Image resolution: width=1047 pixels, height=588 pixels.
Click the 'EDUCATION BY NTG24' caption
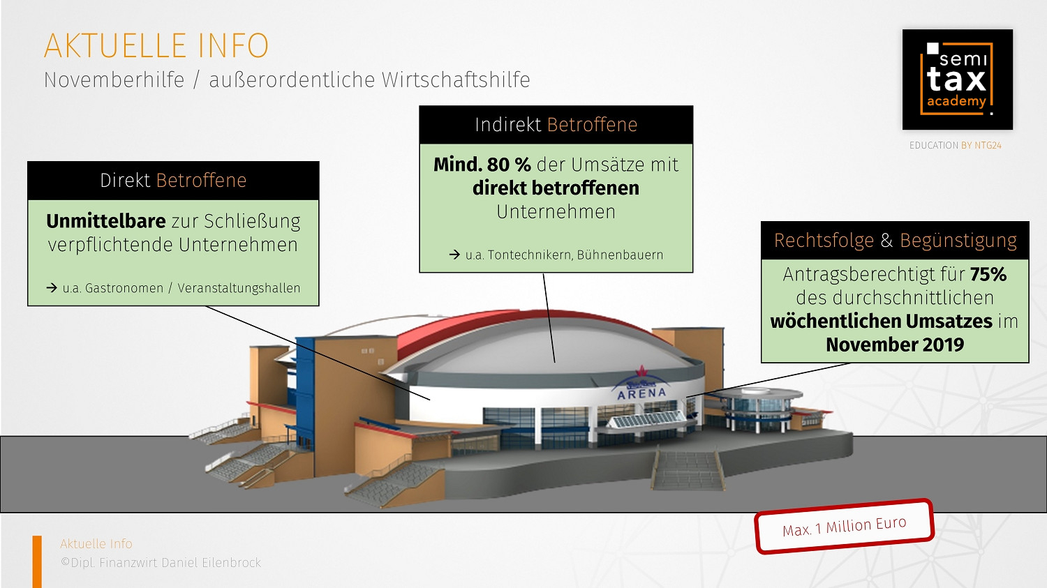coord(955,145)
